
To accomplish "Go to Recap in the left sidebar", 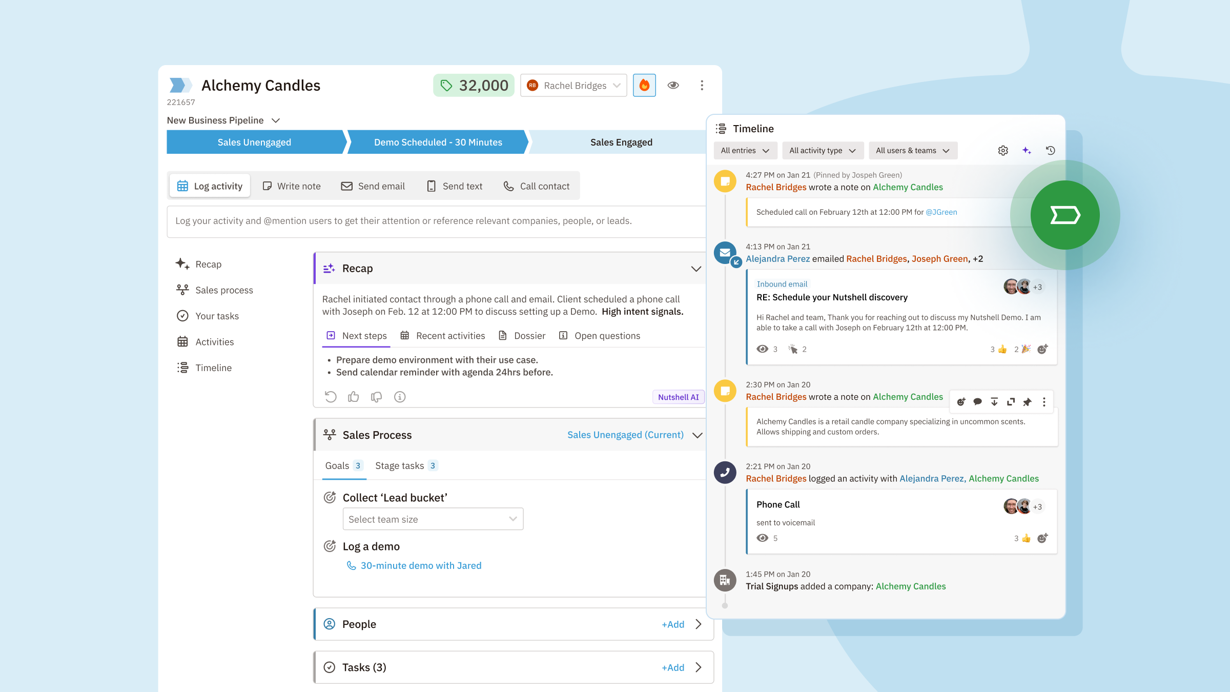I will [199, 264].
